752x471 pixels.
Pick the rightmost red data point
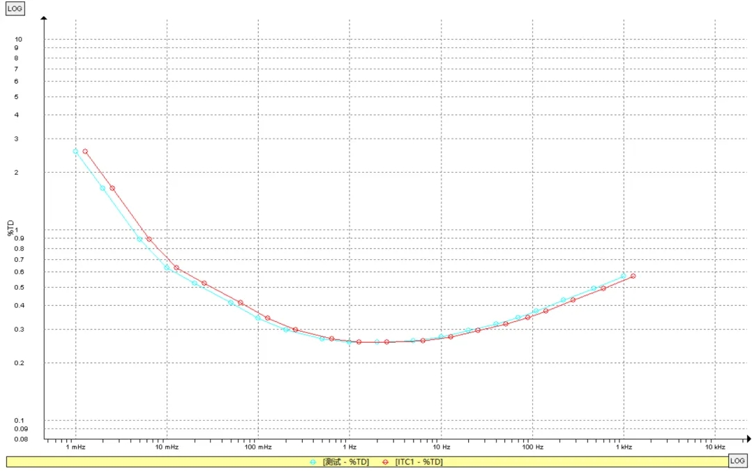(633, 276)
